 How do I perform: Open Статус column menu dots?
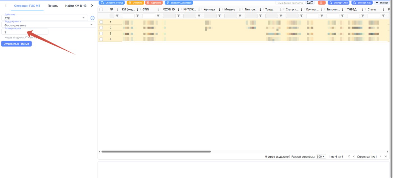point(384,9)
